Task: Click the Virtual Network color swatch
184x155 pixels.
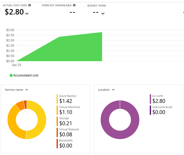Action: pos(57,132)
